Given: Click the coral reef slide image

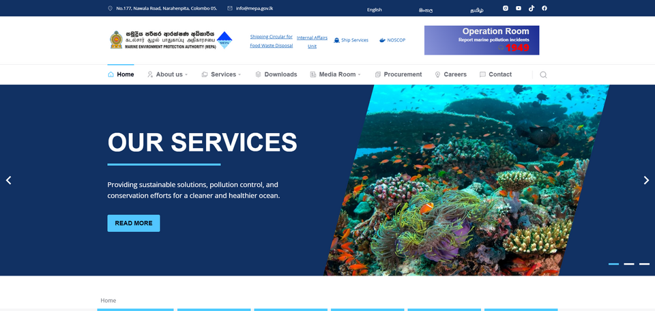Looking at the screenshot, I should point(466,180).
